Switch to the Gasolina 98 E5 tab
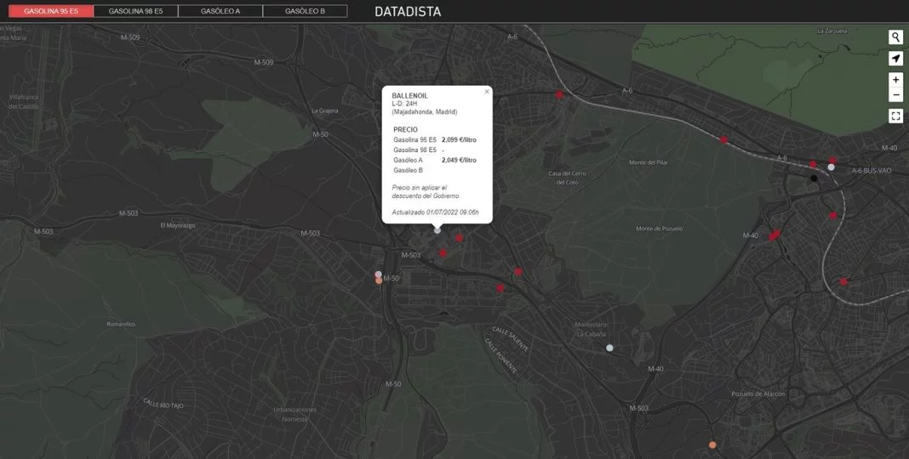Viewport: 909px width, 459px height. pyautogui.click(x=136, y=12)
